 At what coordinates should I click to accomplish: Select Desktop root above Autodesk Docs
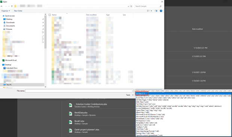8,65
